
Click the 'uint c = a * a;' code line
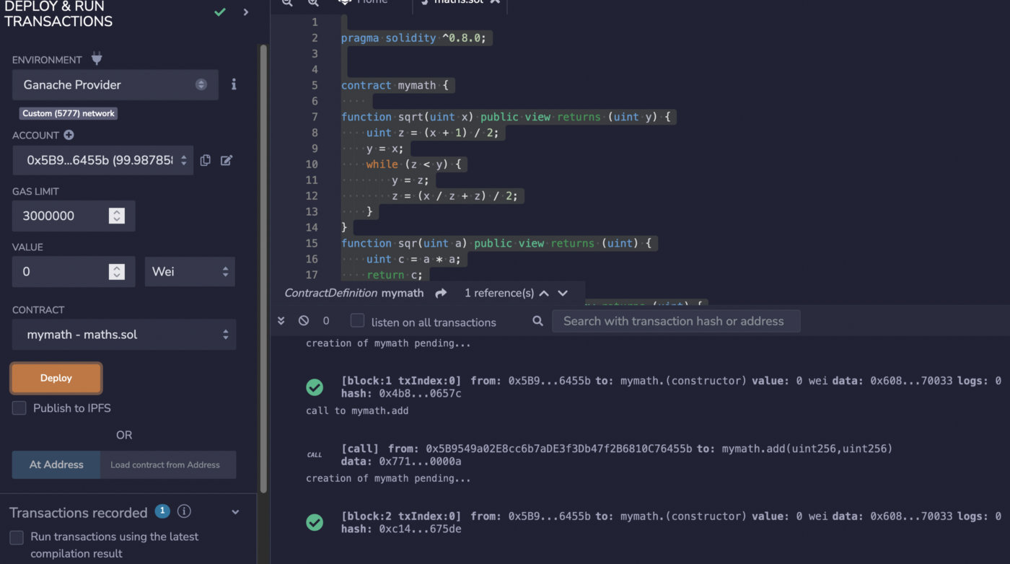[413, 259]
